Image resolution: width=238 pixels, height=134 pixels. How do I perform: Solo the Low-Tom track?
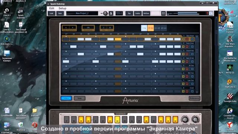[x=183, y=84]
